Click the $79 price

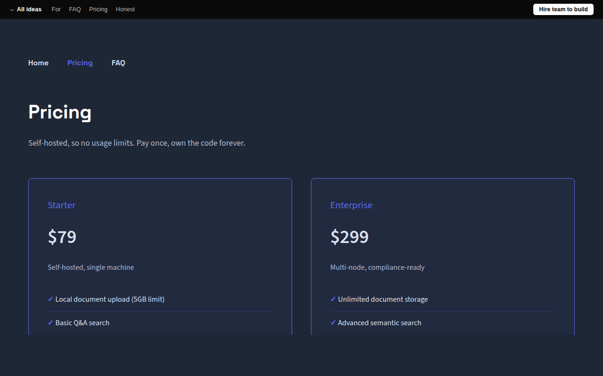62,236
